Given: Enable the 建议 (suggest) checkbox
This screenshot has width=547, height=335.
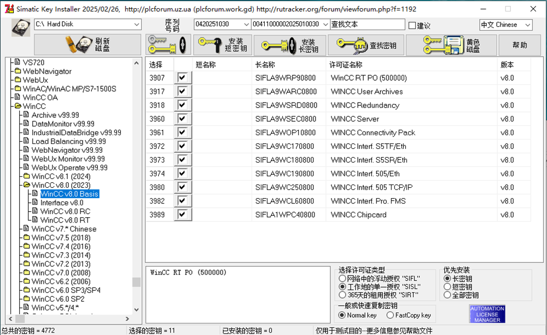Looking at the screenshot, I should (412, 26).
